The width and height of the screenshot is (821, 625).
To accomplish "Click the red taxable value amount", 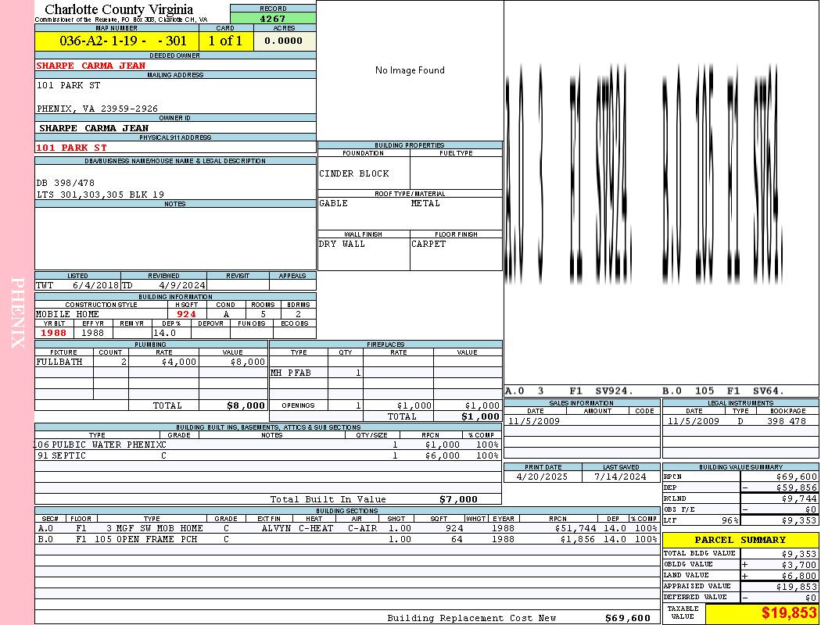I will [x=788, y=613].
